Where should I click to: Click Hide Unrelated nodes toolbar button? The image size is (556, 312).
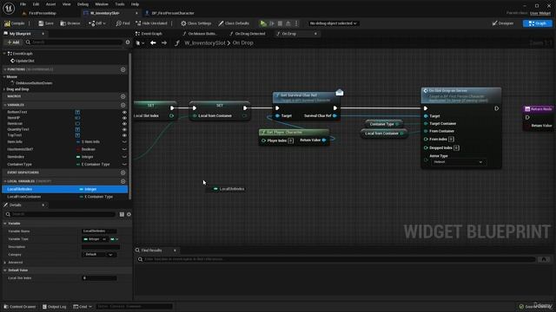151,23
